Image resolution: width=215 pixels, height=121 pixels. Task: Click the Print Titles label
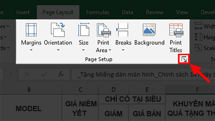pos(176,46)
